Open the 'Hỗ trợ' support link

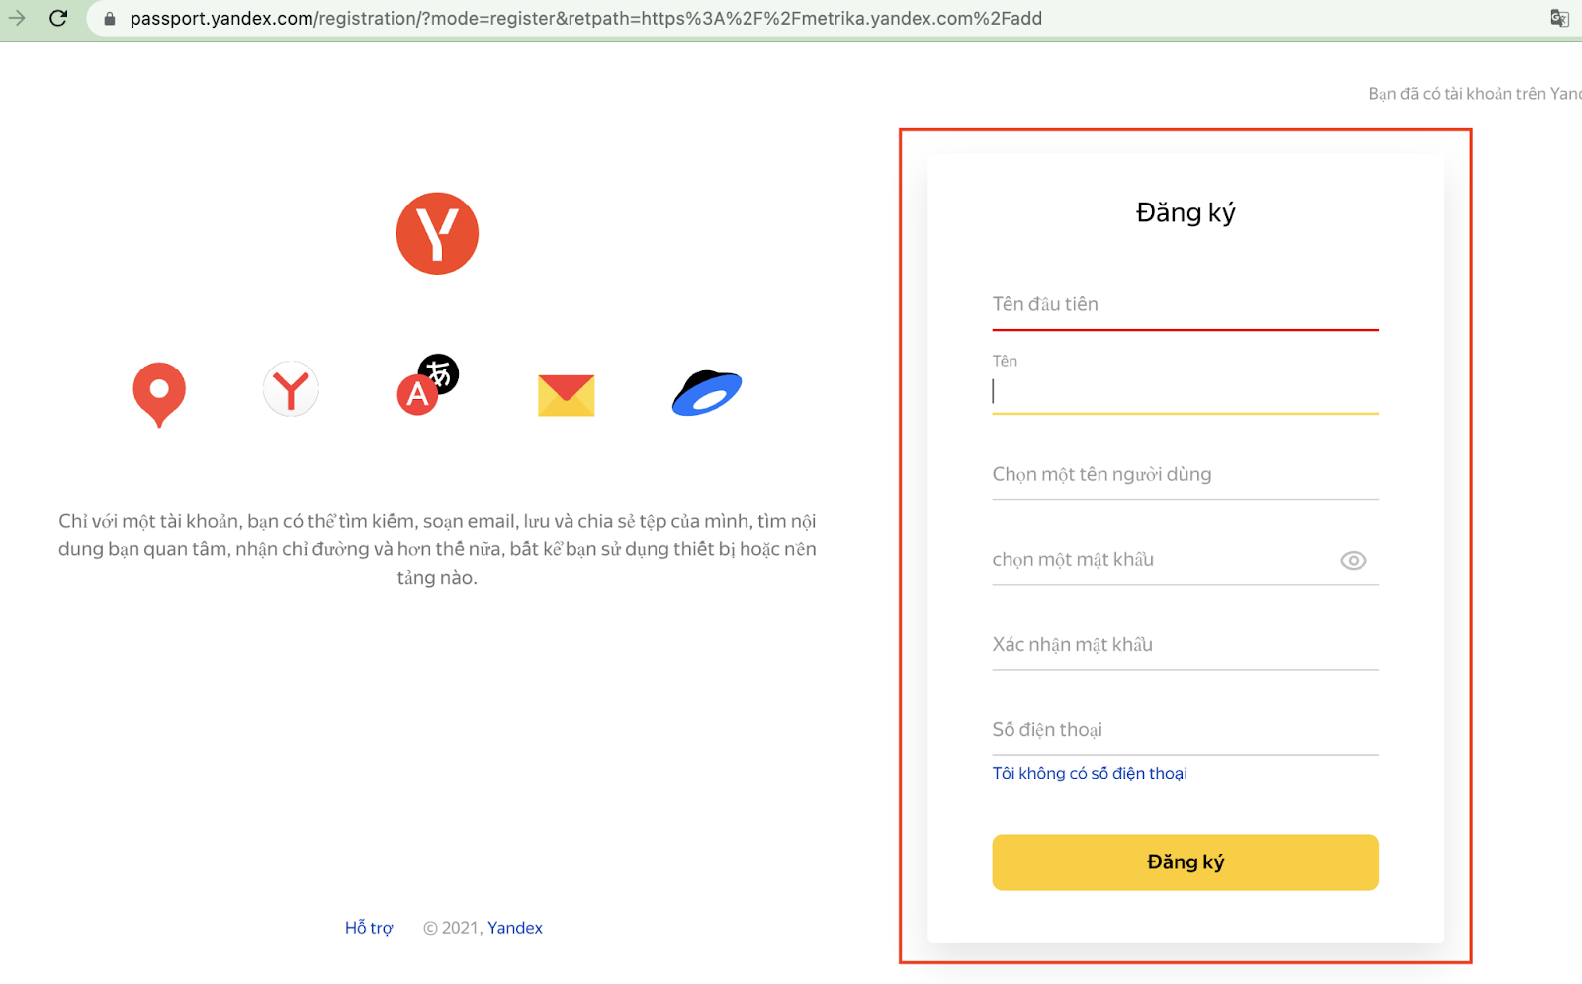tap(369, 928)
